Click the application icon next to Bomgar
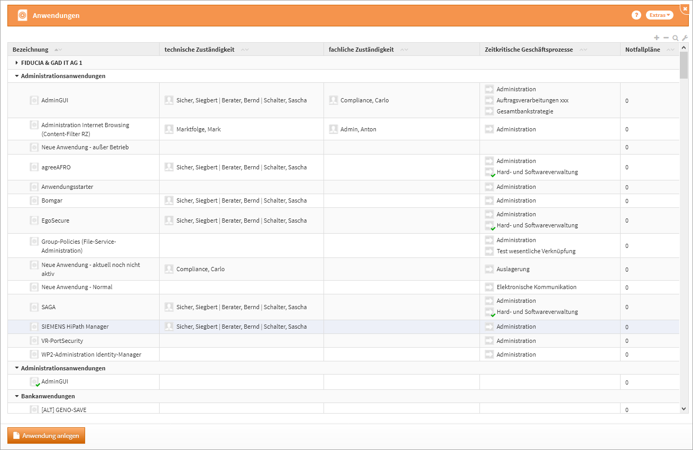The width and height of the screenshot is (693, 450). pyautogui.click(x=34, y=200)
